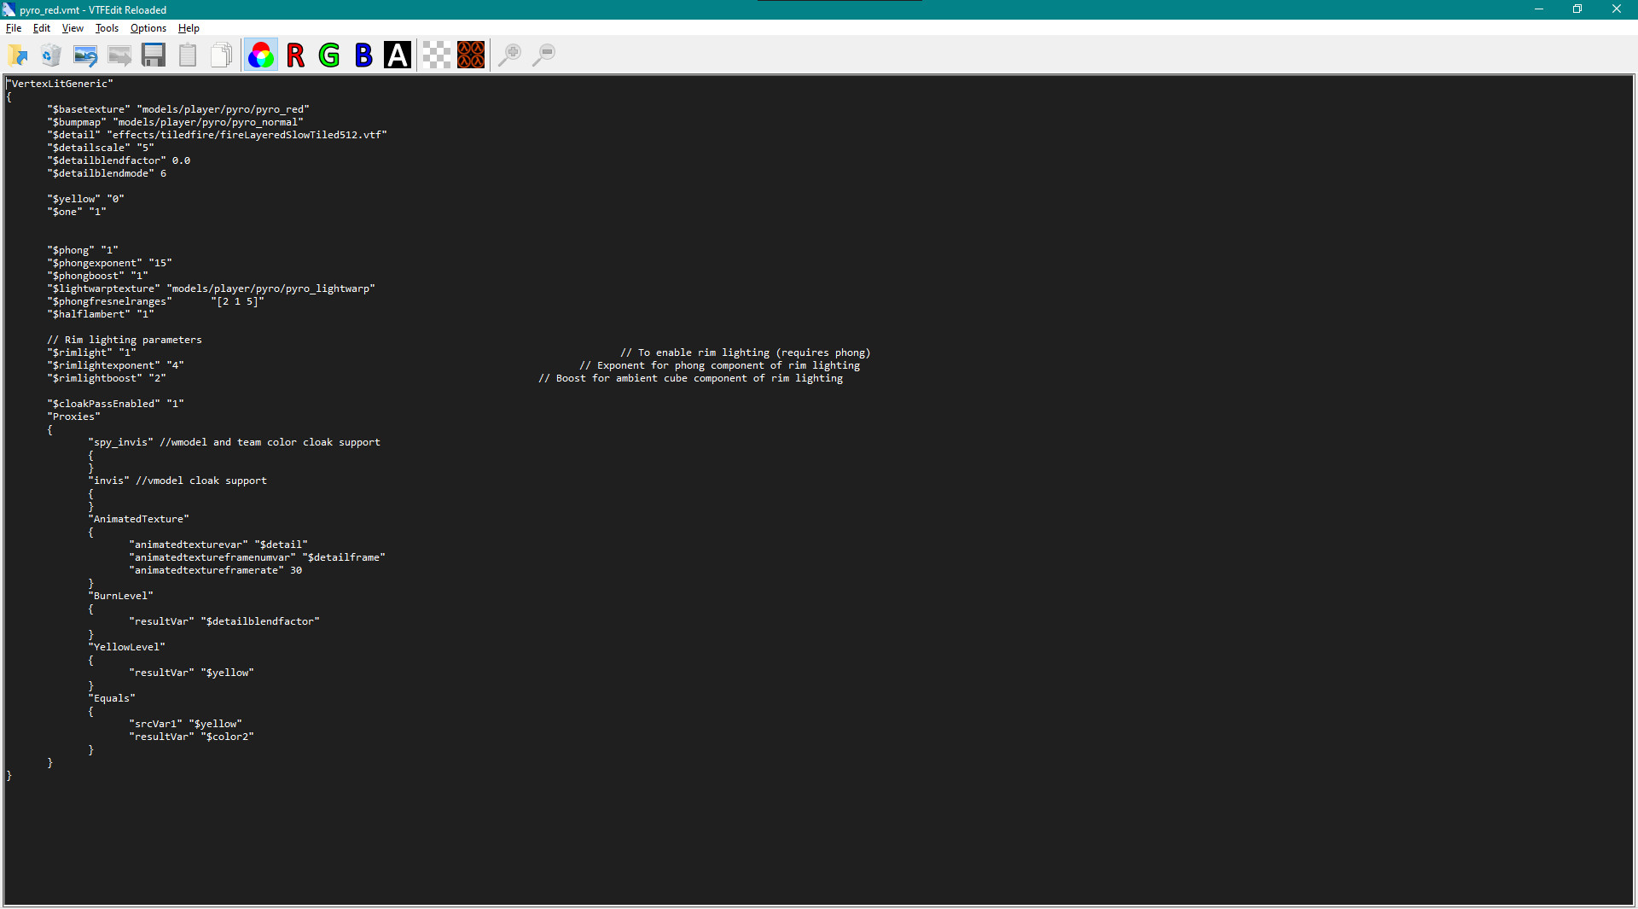Image resolution: width=1638 pixels, height=909 pixels.
Task: Save the file using the disk icon
Action: coord(154,55)
